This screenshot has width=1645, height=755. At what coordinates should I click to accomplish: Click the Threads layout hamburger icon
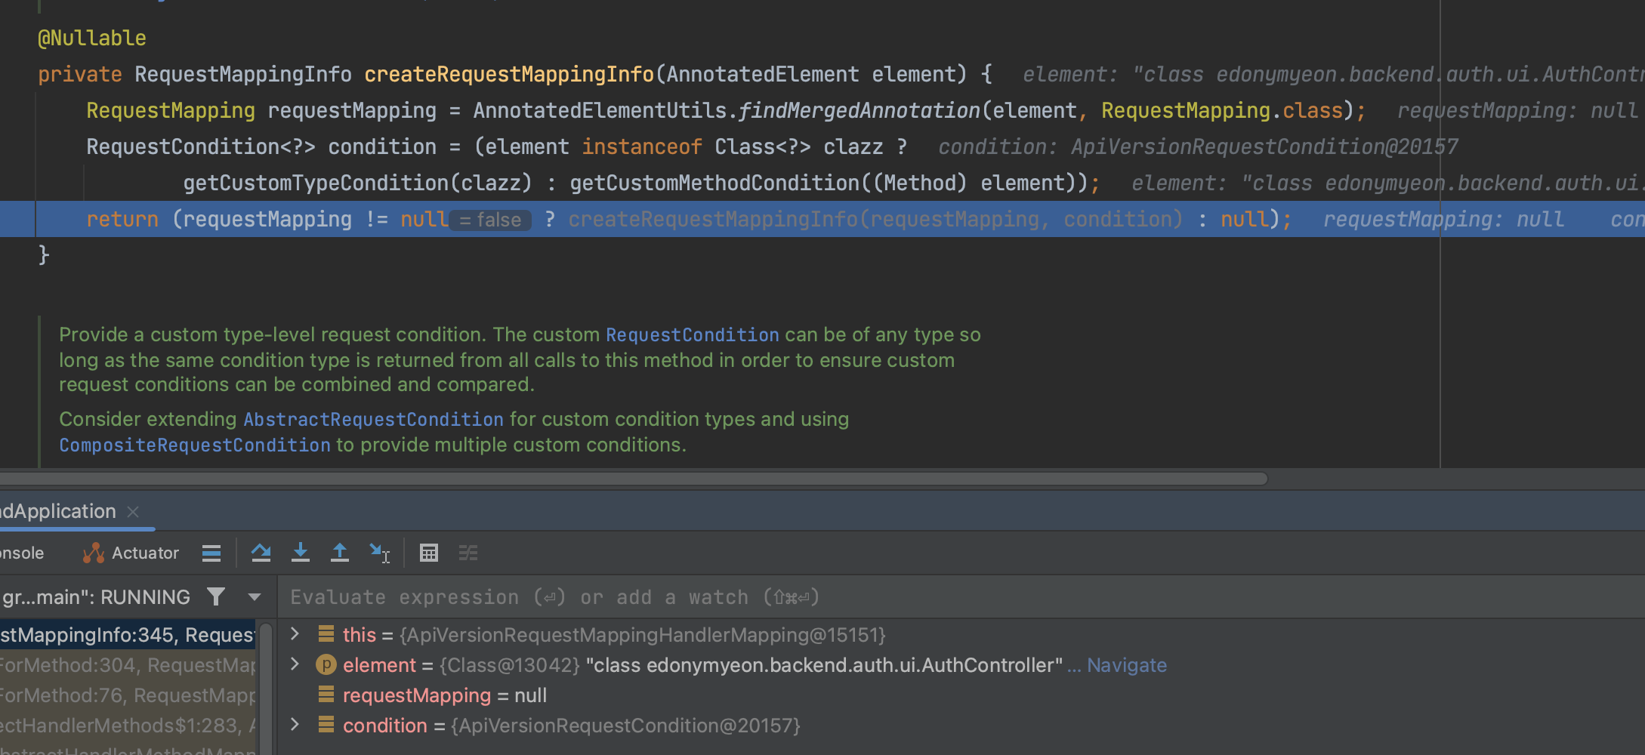[x=211, y=553]
